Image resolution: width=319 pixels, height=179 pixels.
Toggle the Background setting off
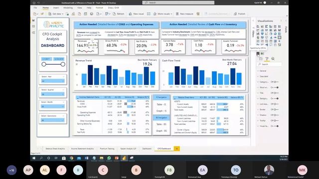[276, 98]
